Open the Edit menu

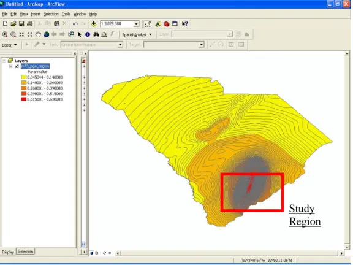click(x=13, y=14)
